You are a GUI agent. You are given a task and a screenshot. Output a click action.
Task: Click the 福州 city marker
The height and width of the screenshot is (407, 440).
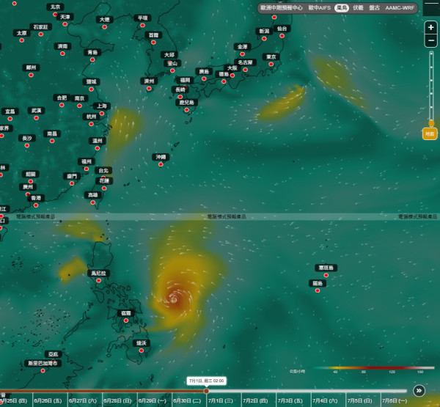87,169
